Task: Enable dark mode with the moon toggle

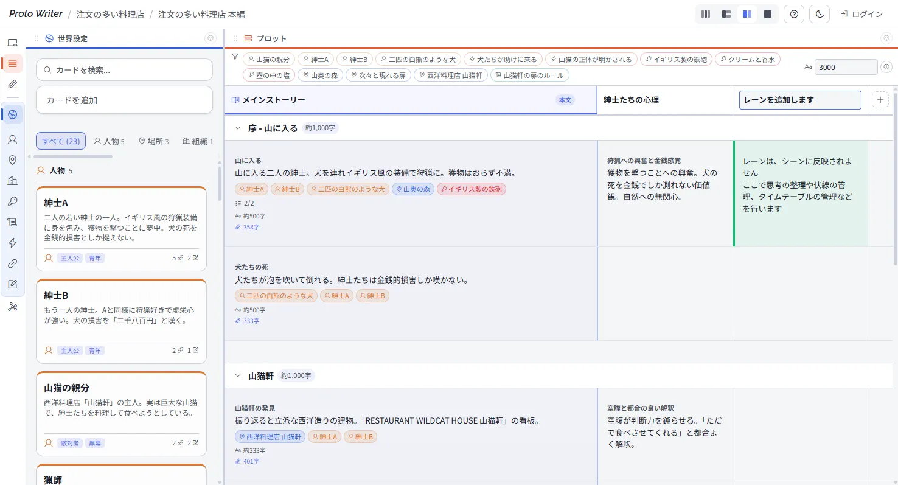Action: pyautogui.click(x=819, y=13)
